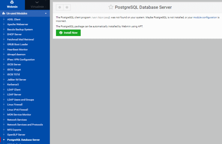222x144 pixels.
Task: Open NFS Exports module
Action: [14, 130]
